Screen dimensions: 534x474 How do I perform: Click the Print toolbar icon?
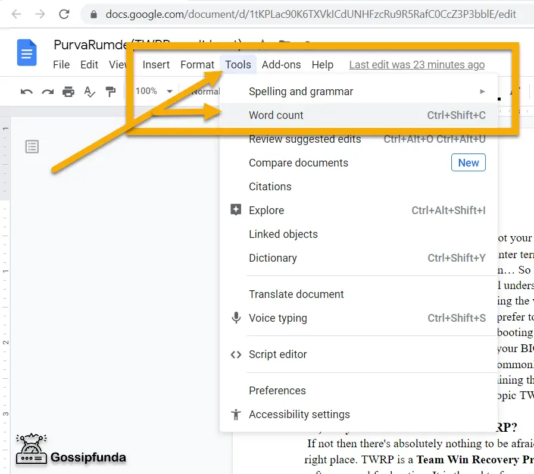click(x=68, y=92)
